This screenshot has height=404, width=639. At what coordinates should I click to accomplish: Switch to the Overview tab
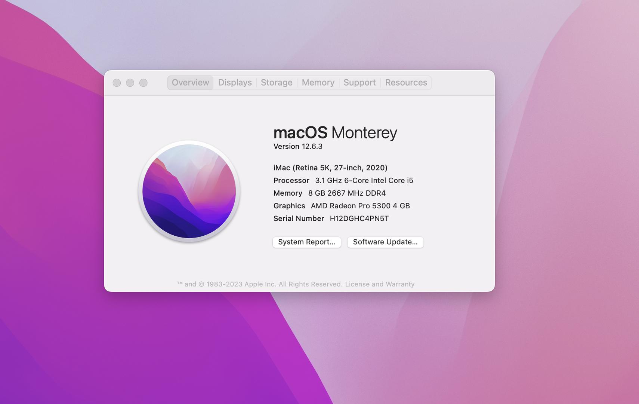pyautogui.click(x=190, y=83)
